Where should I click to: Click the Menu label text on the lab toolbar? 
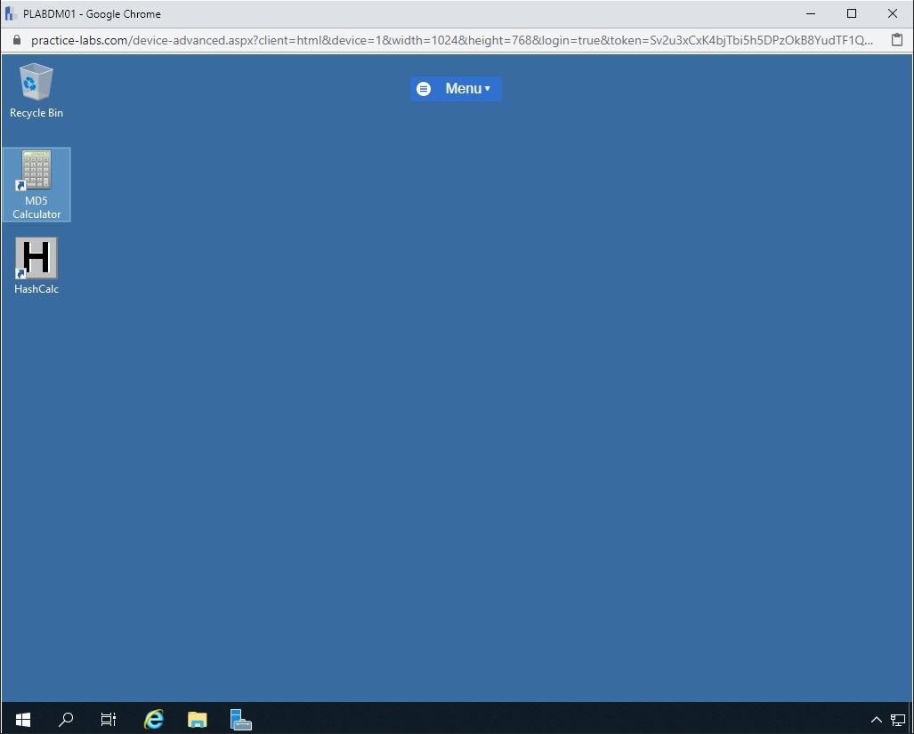tap(463, 89)
